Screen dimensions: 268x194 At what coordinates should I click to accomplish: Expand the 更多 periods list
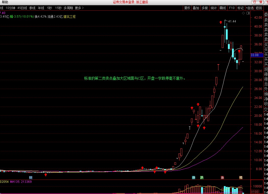[x=79, y=8]
